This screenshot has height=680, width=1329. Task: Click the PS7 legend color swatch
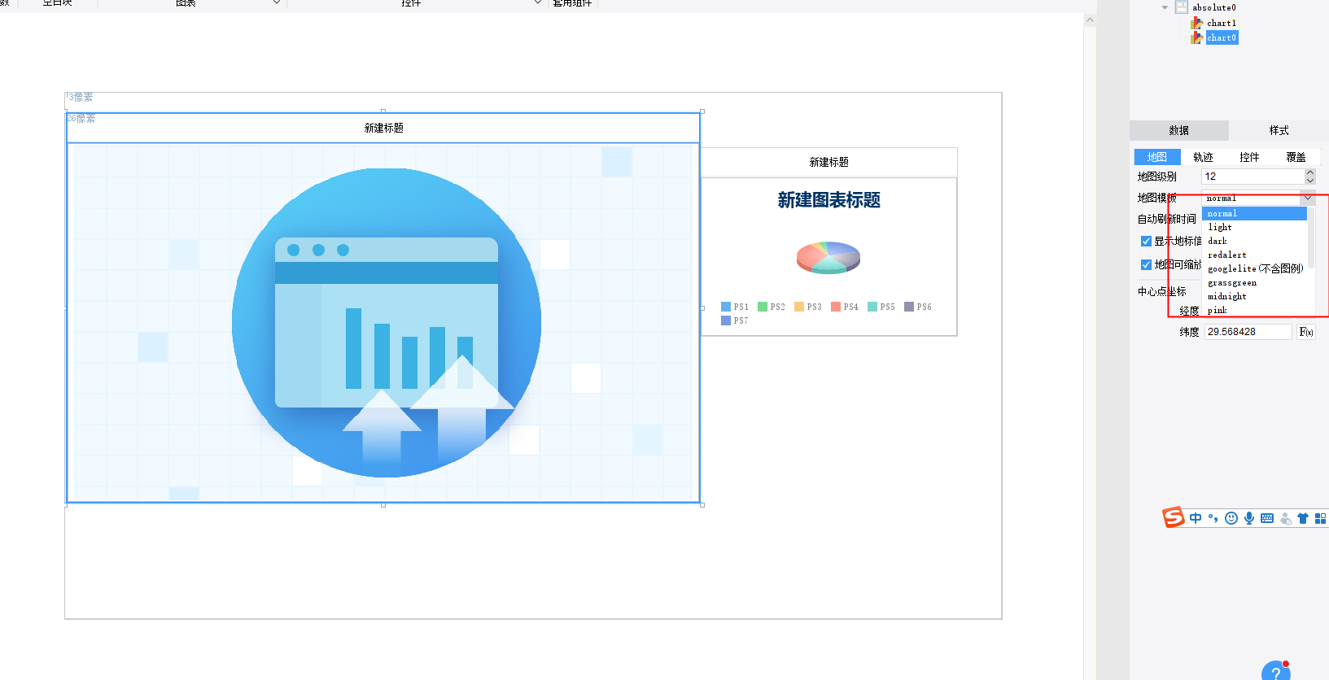click(x=726, y=320)
